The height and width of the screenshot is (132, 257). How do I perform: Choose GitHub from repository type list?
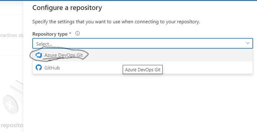[53, 68]
